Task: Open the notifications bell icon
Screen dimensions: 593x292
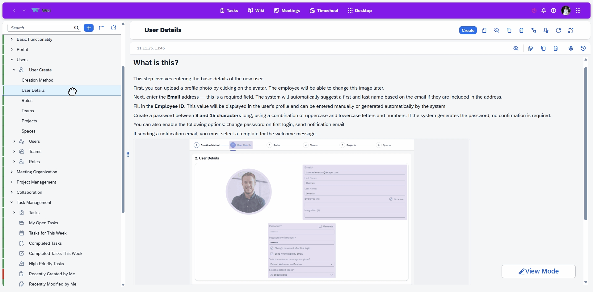Action: (544, 11)
